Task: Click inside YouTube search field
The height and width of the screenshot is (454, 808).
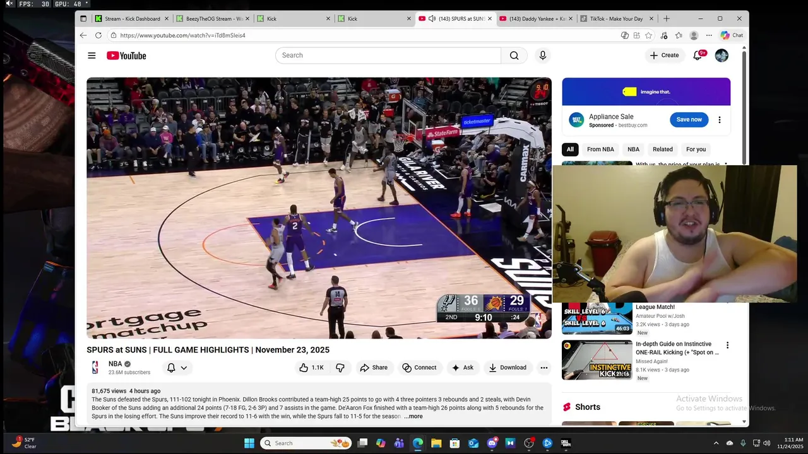Action: click(388, 55)
